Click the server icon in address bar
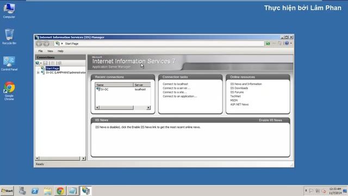Viewport: 348px width, 196px height. (x=58, y=44)
